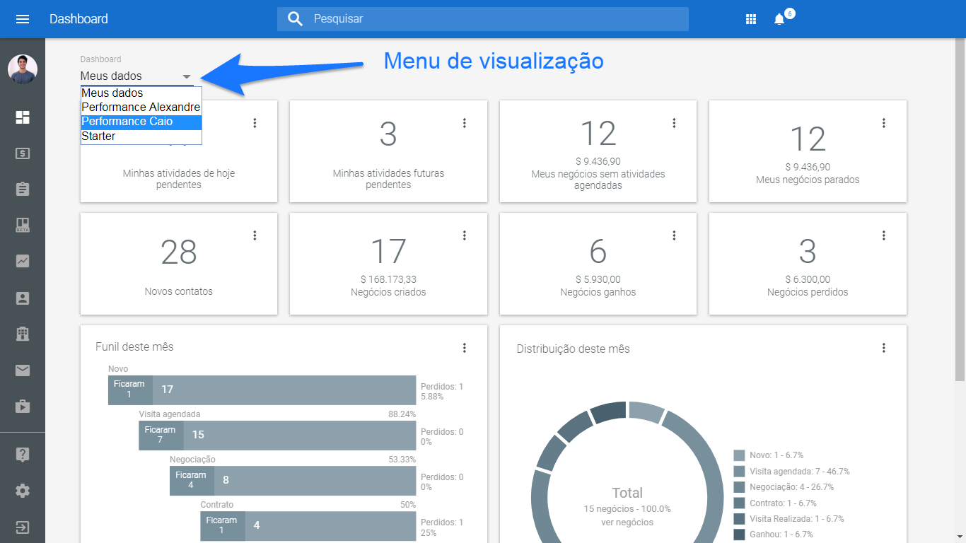Click Contrato: 1 - 6.7% legend entry
The height and width of the screenshot is (543, 966).
click(783, 503)
